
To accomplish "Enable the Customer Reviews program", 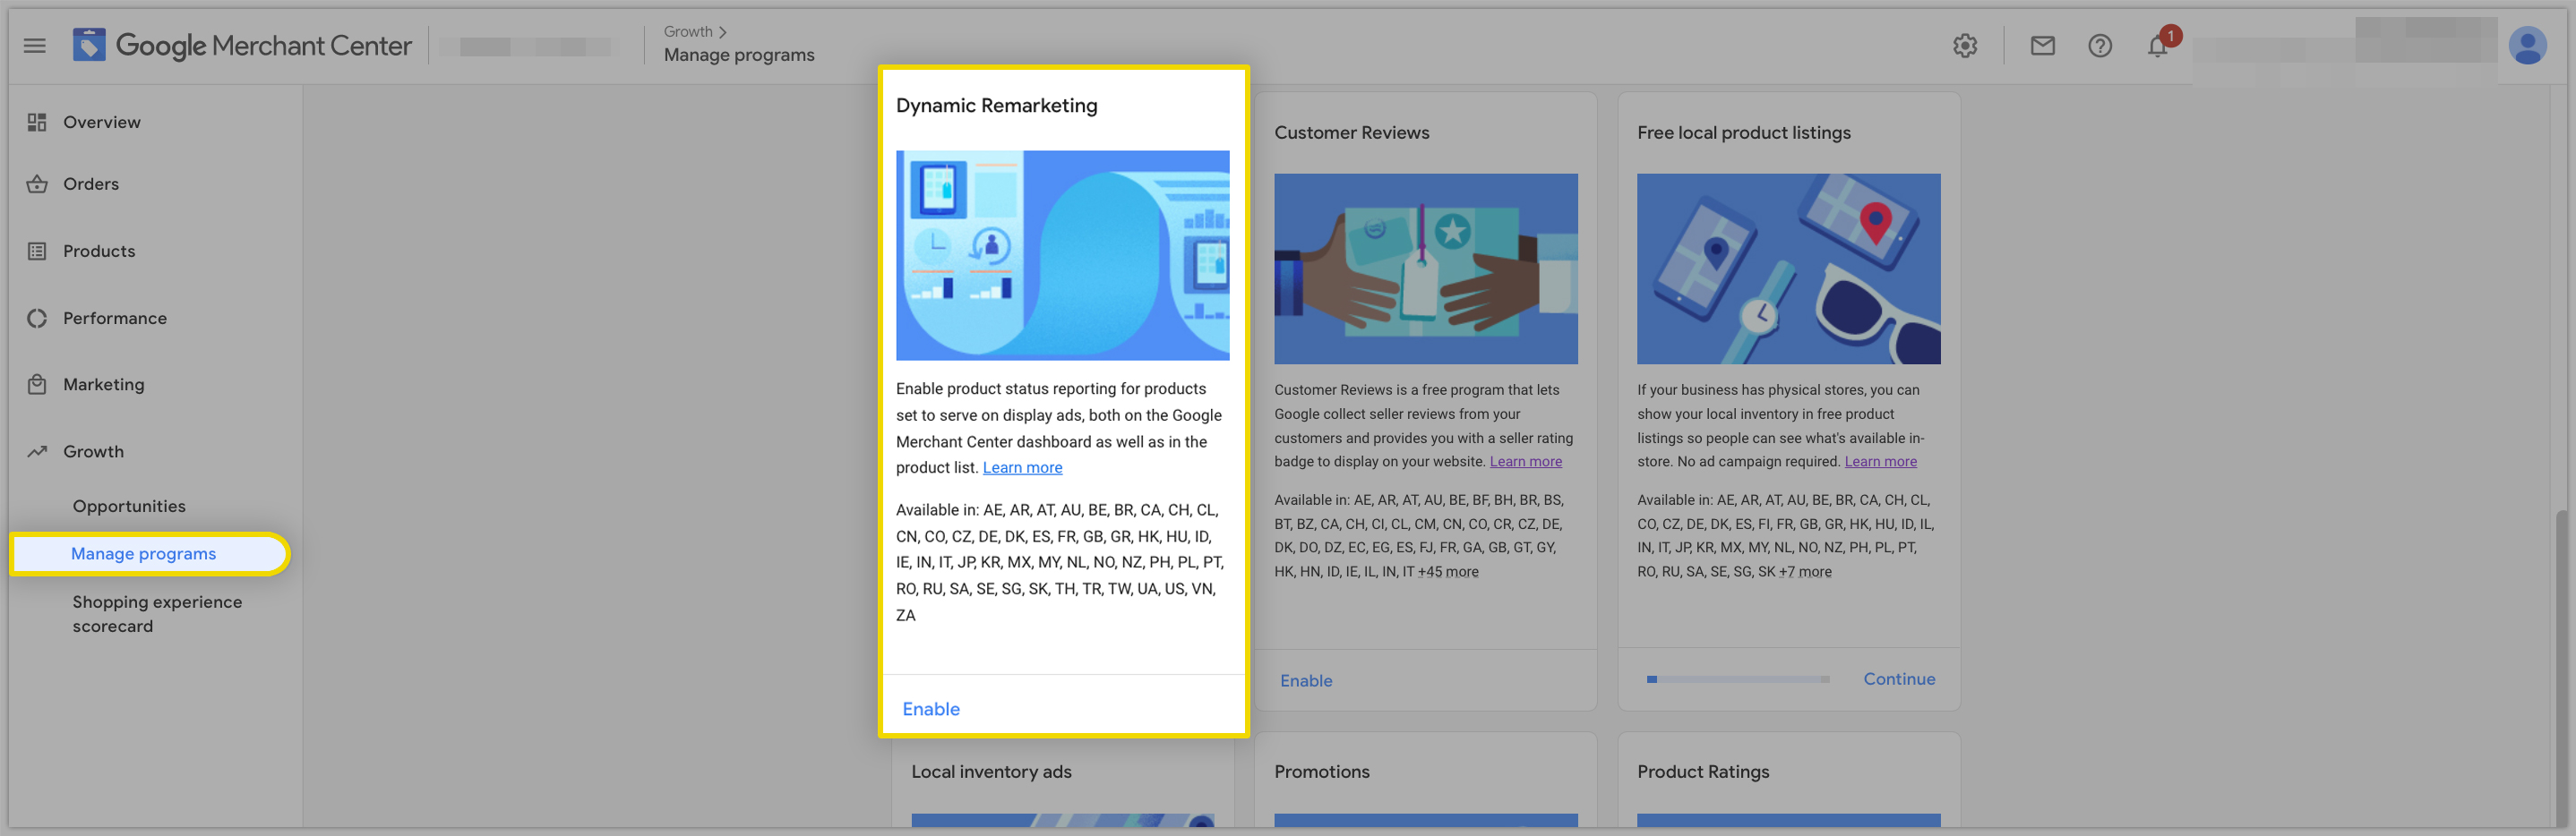I will pyautogui.click(x=1306, y=680).
